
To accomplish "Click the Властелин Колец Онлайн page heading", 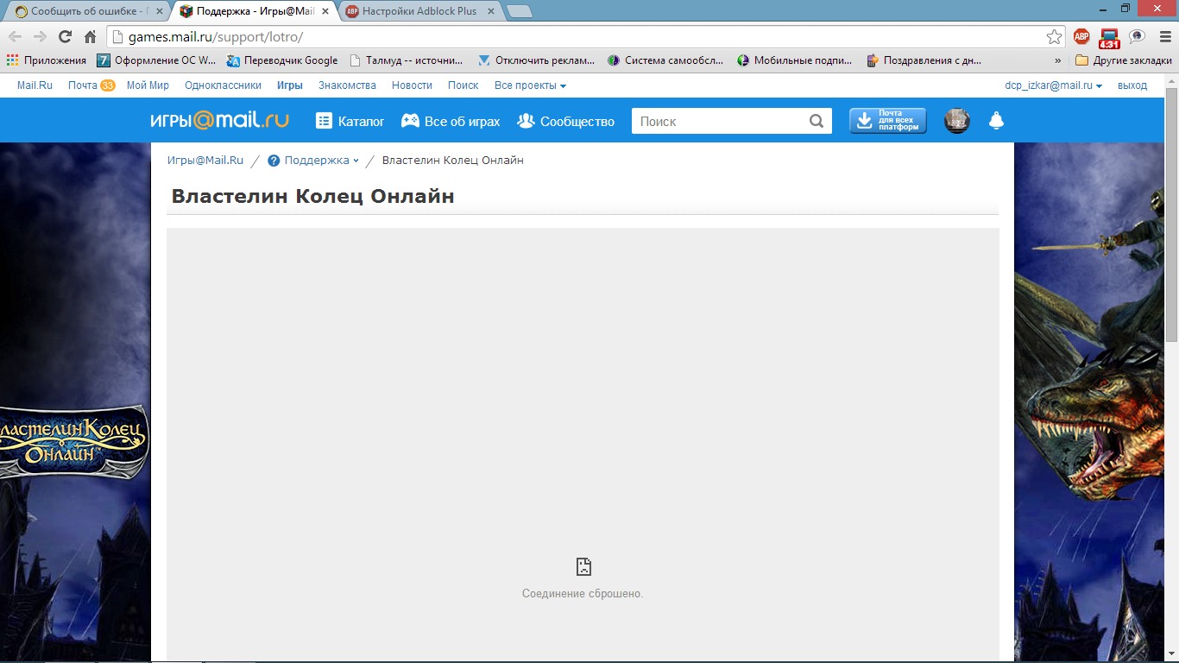I will pos(312,196).
